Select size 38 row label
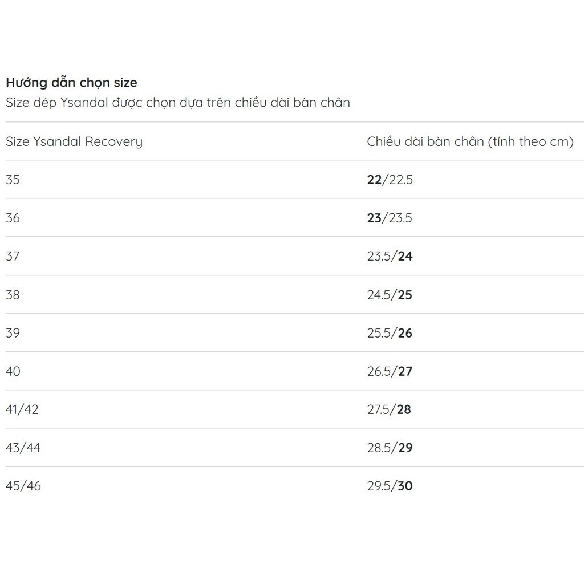 click(13, 295)
